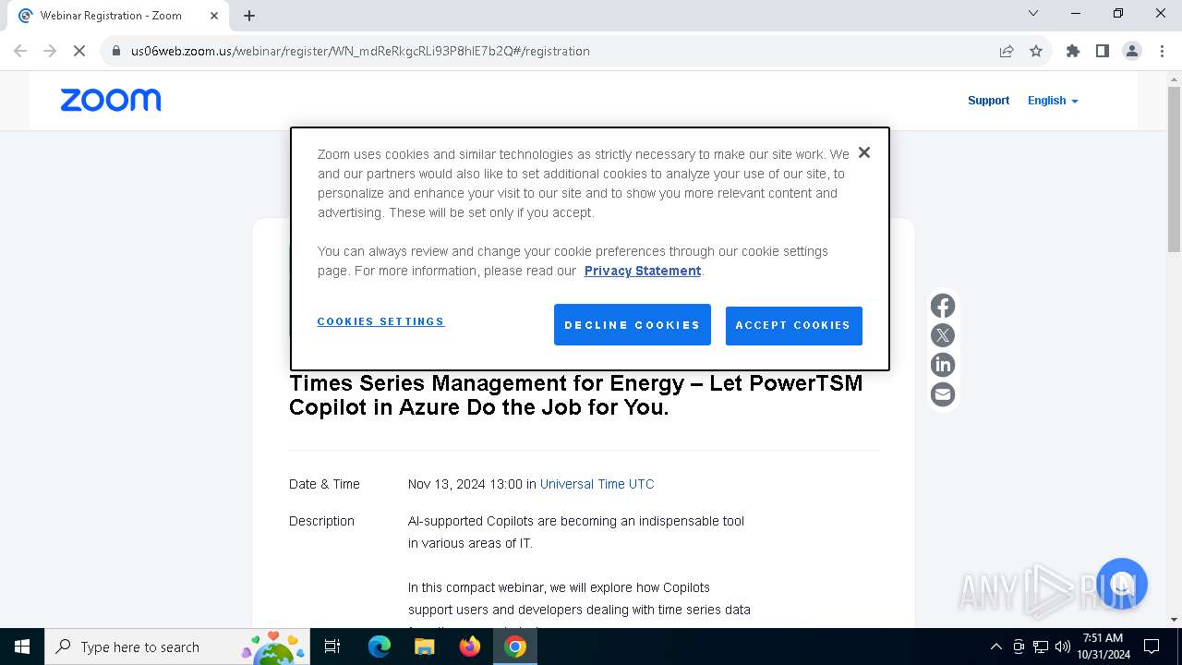Open the tab search dropdown

pos(1033,13)
